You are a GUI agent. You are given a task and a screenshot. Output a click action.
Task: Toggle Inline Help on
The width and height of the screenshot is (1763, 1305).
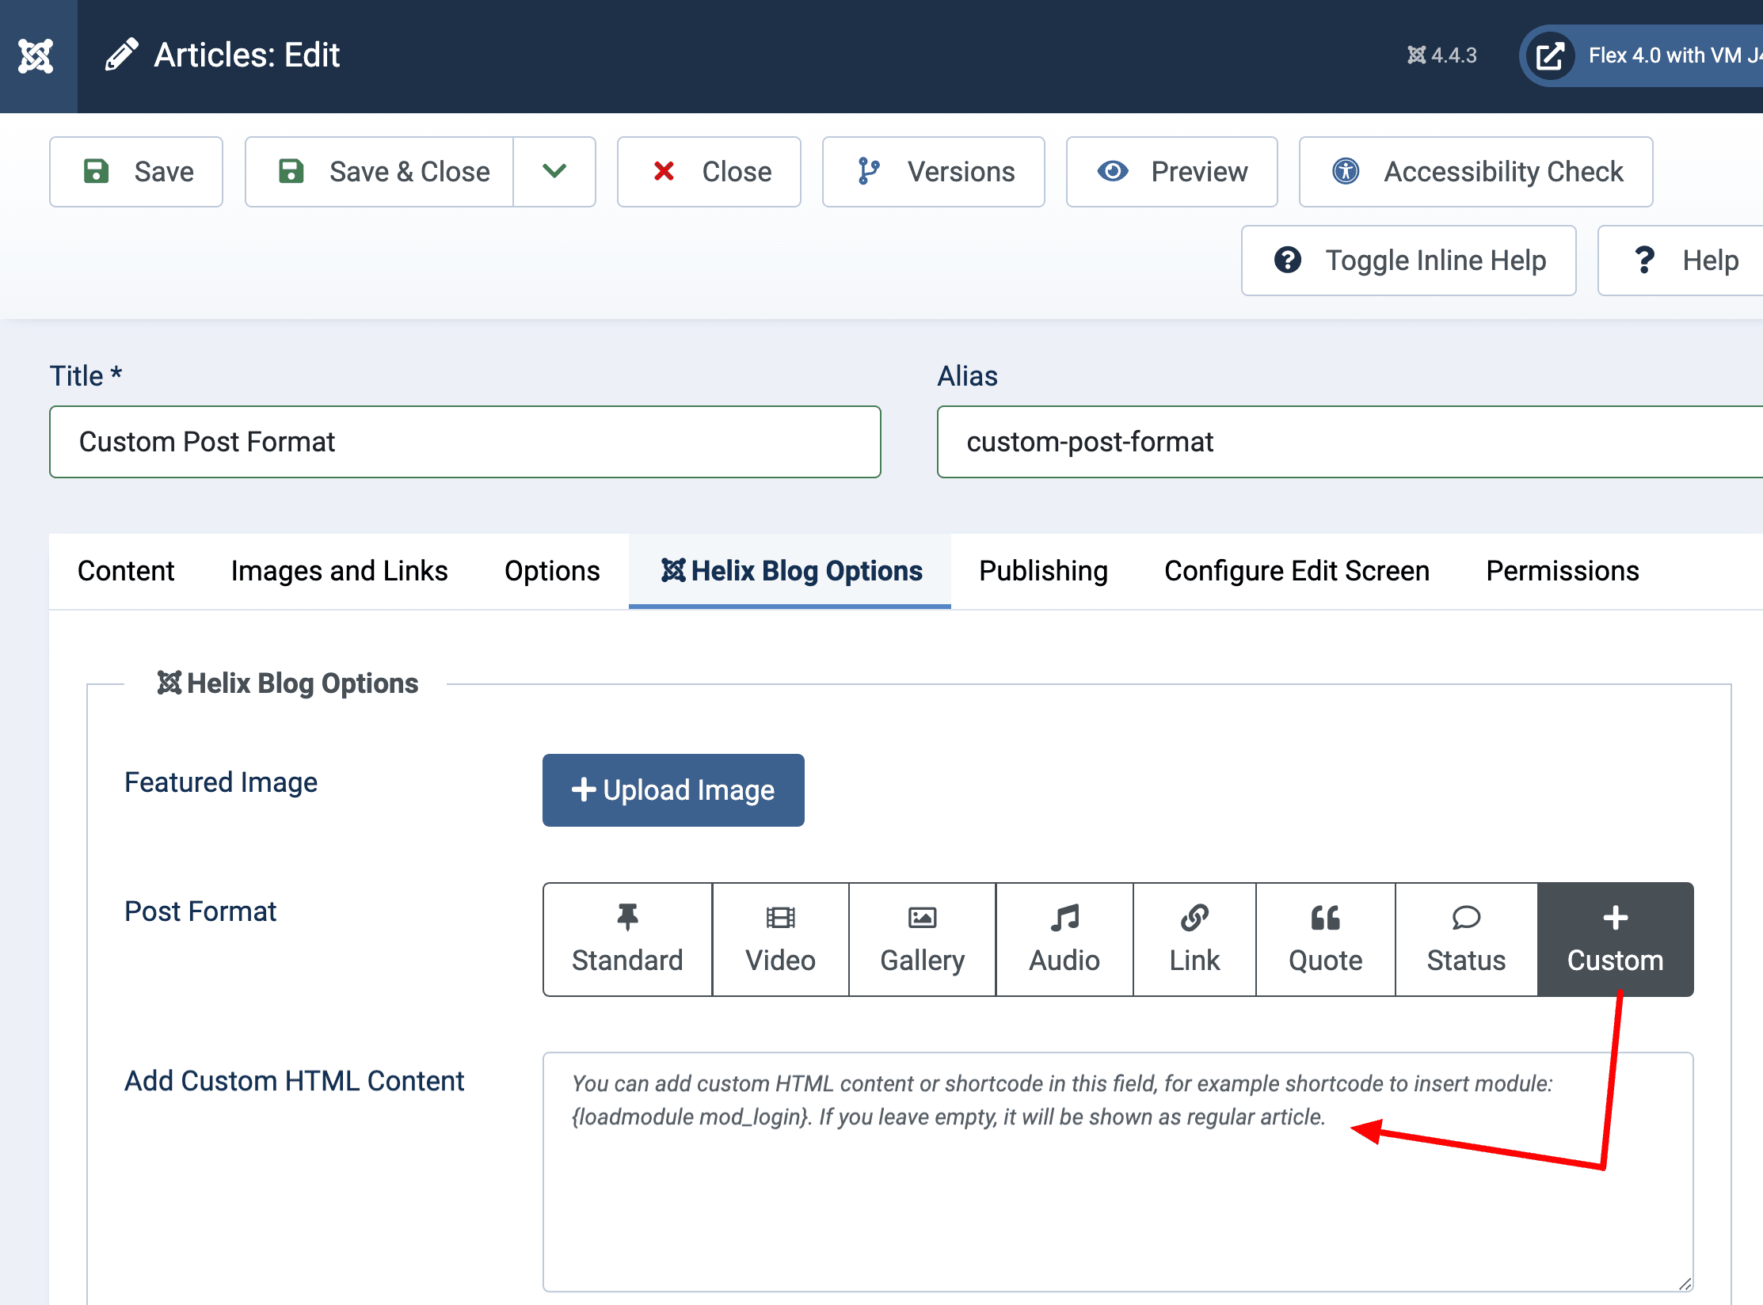pos(1408,260)
